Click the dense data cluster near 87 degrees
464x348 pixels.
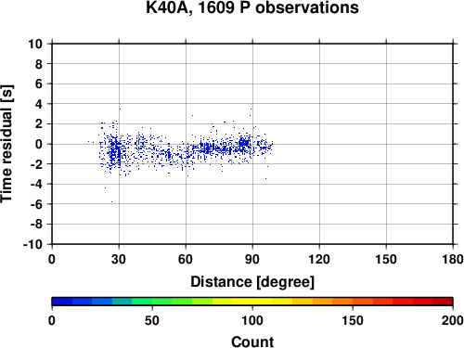click(x=244, y=143)
